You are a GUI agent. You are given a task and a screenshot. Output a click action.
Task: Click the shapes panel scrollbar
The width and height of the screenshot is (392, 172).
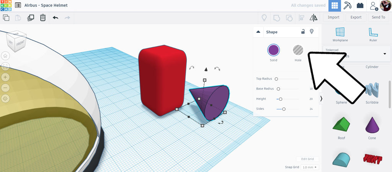click(x=390, y=95)
